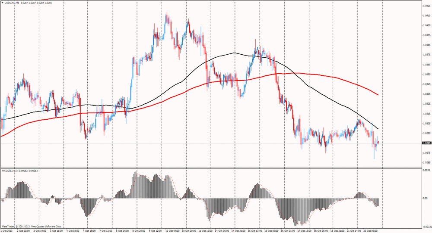
Task: Click the 16 Oct 21:00 time label
Action: coord(288,231)
